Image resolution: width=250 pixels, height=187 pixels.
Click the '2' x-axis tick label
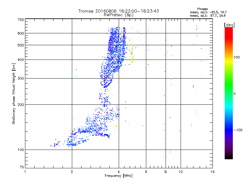coord(72,172)
